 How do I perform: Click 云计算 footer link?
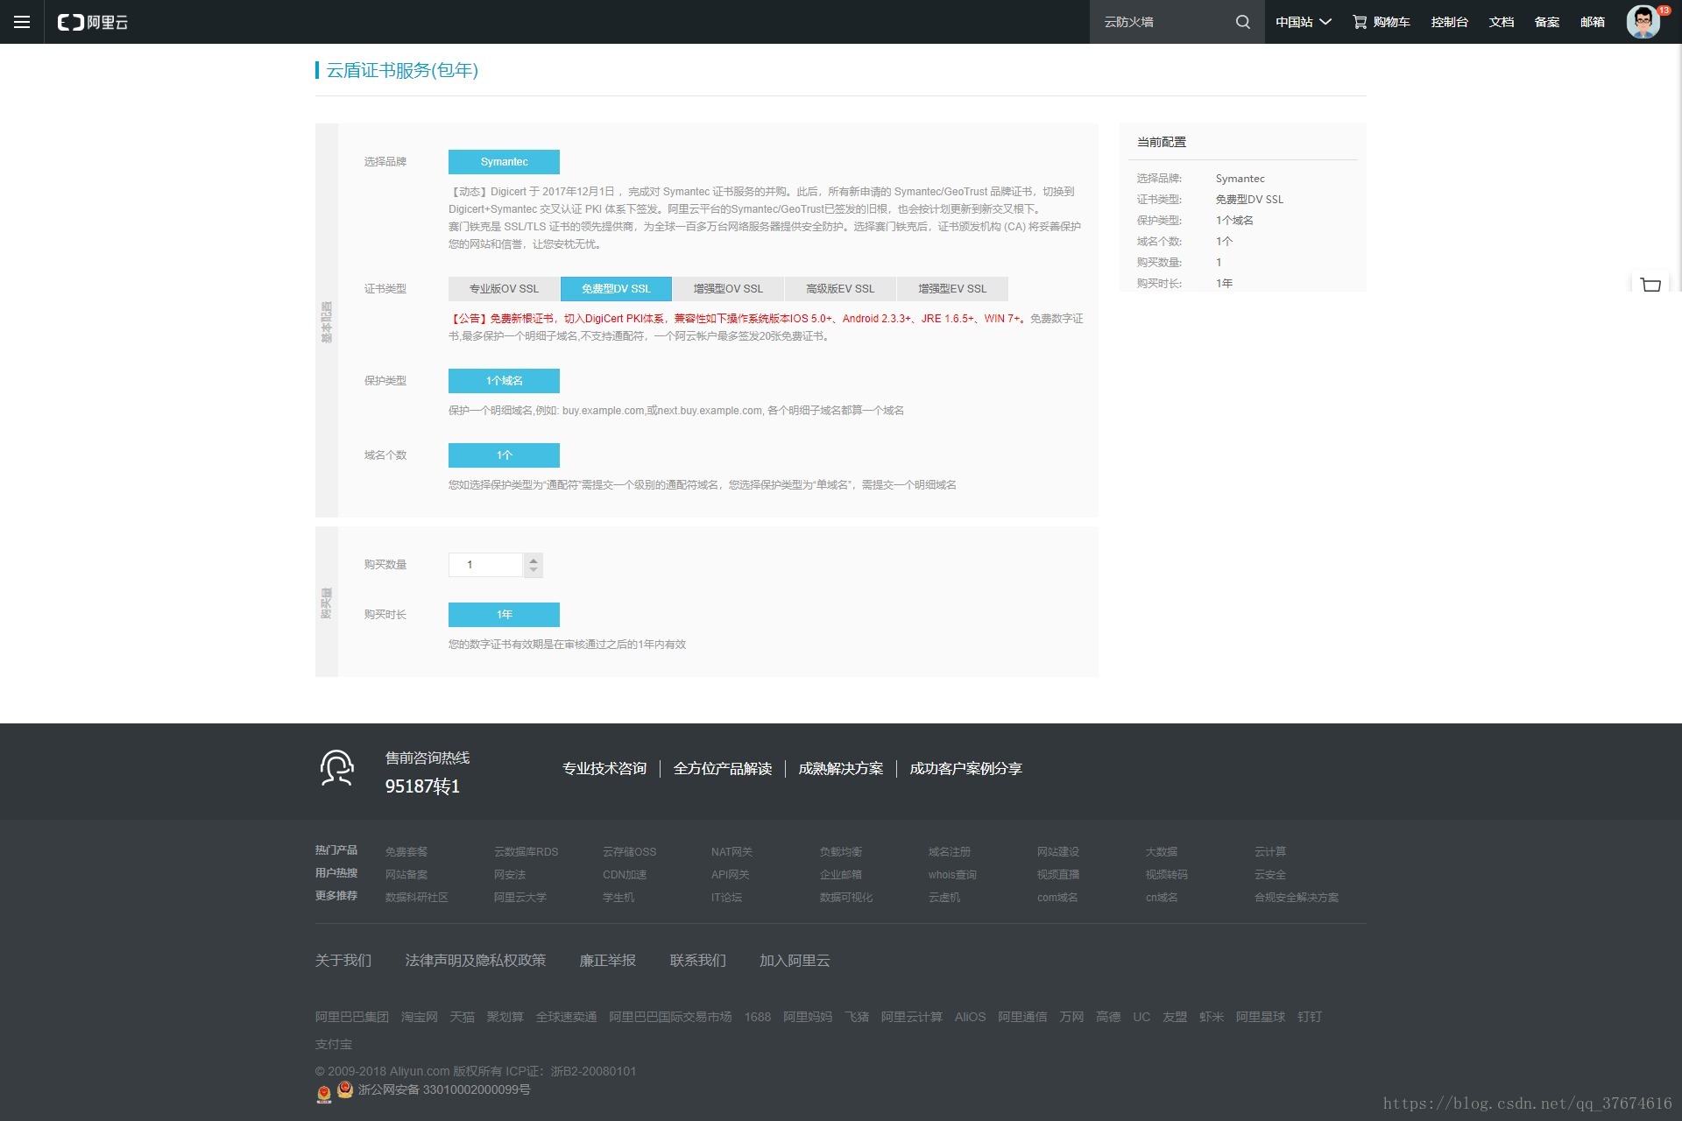tap(1270, 852)
